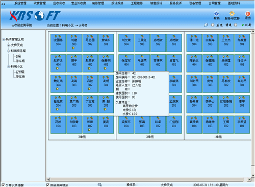Click the 后退 back arrow icon
This screenshot has height=187, width=255.
[x=213, y=25]
